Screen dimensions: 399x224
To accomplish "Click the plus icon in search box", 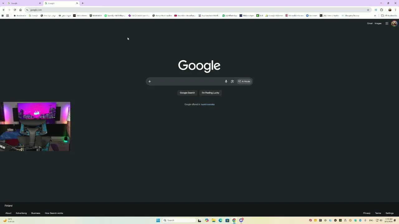I will point(150,82).
